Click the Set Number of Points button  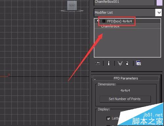pyautogui.click(x=125, y=99)
